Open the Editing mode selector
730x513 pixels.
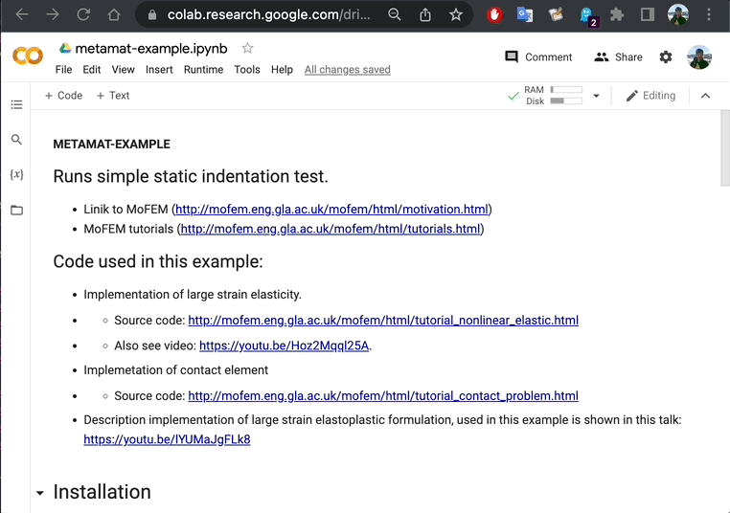[650, 96]
